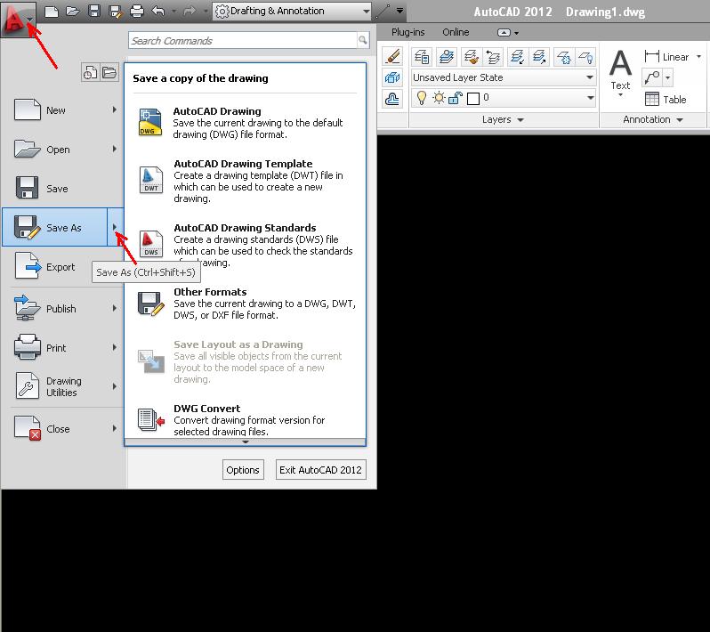Click the Plot printer icon in Quick Access toolbar
Image resolution: width=710 pixels, height=632 pixels.
(137, 11)
